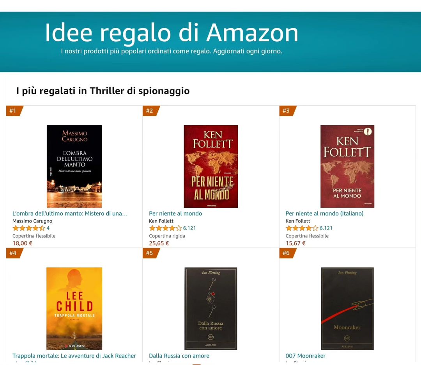Click the 18,00 € price
421x365 pixels.
(22, 243)
